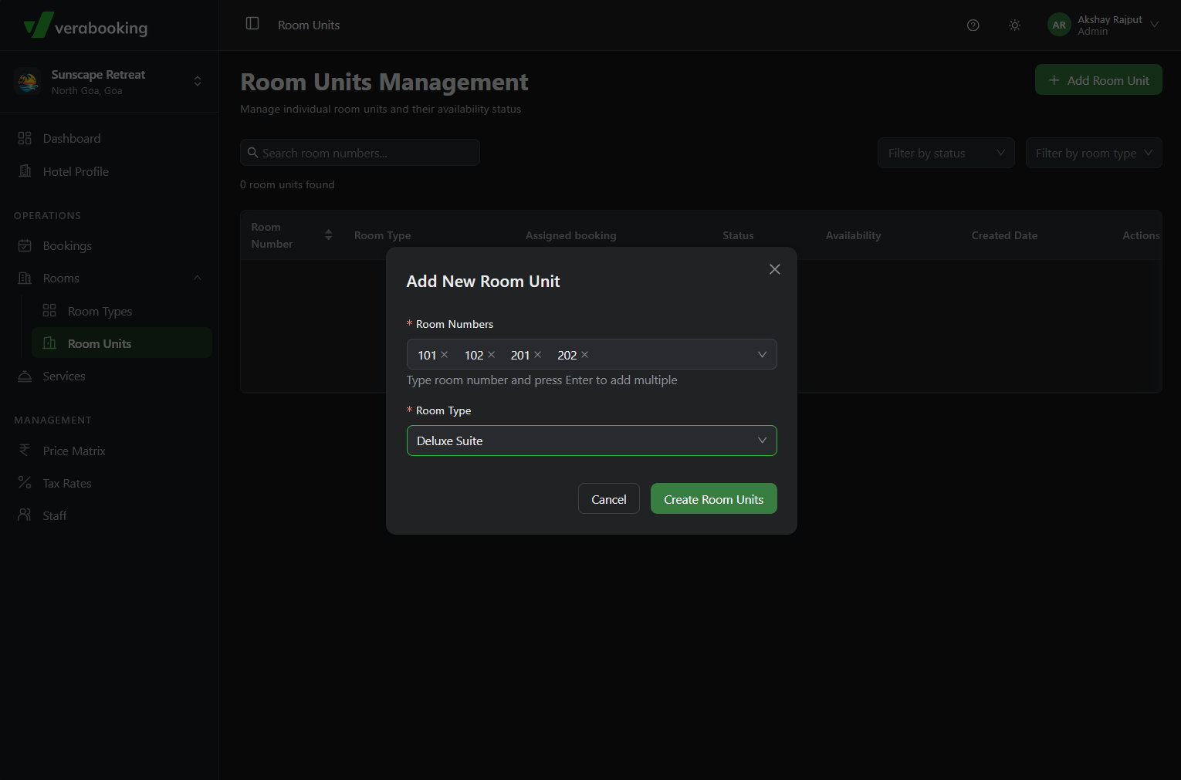Click the Add Room Unit button
This screenshot has height=780, width=1181.
(x=1098, y=80)
